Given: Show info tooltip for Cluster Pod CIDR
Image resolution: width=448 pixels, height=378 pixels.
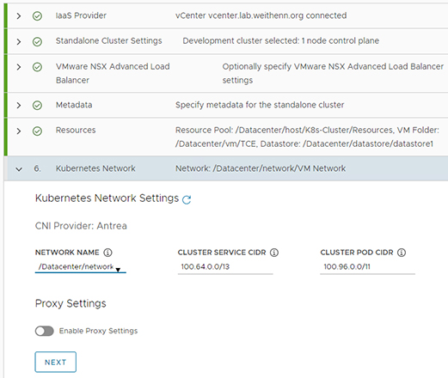Looking at the screenshot, I should (402, 253).
